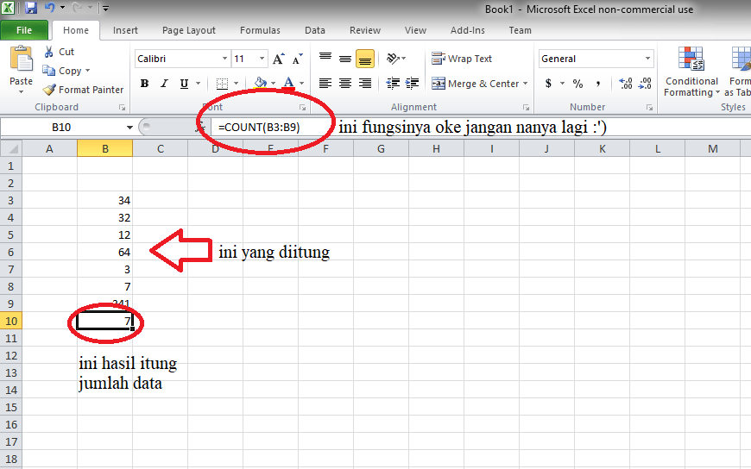Screen dimensions: 751x469
Task: Click Increase Decimal icon
Action: [626, 84]
